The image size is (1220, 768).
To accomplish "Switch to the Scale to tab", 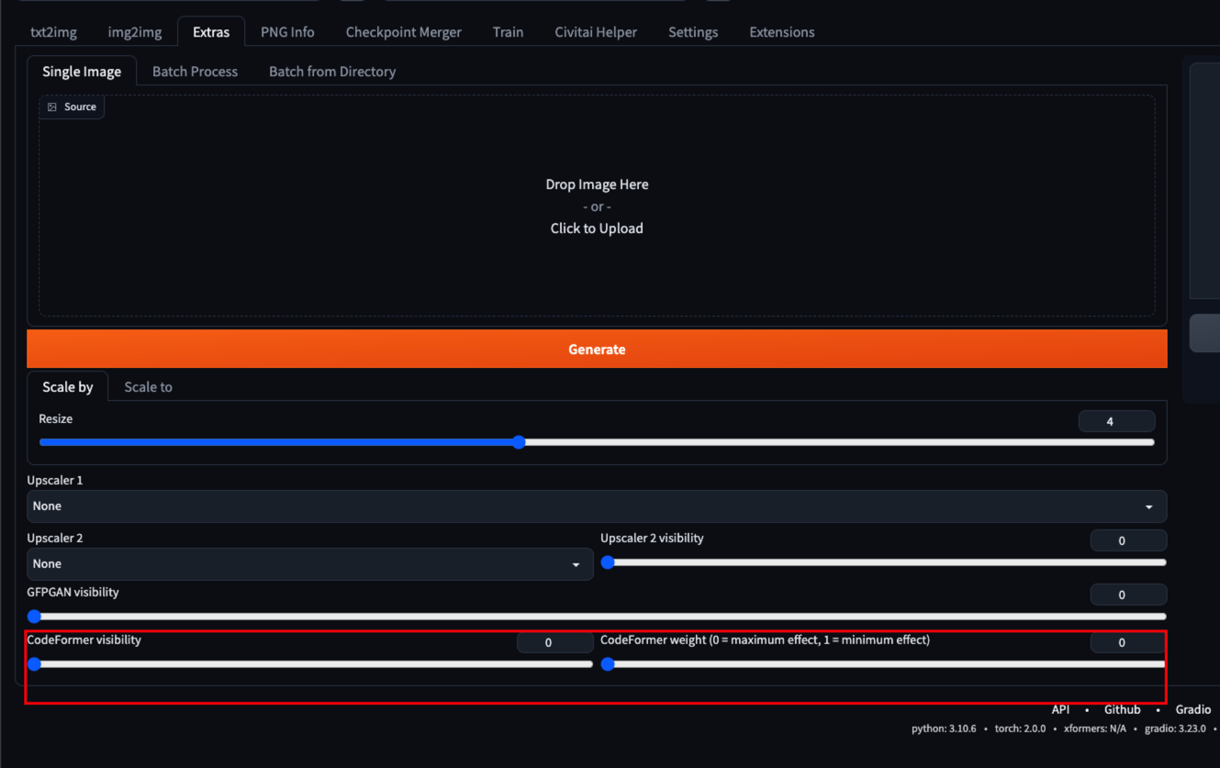I will tap(148, 387).
